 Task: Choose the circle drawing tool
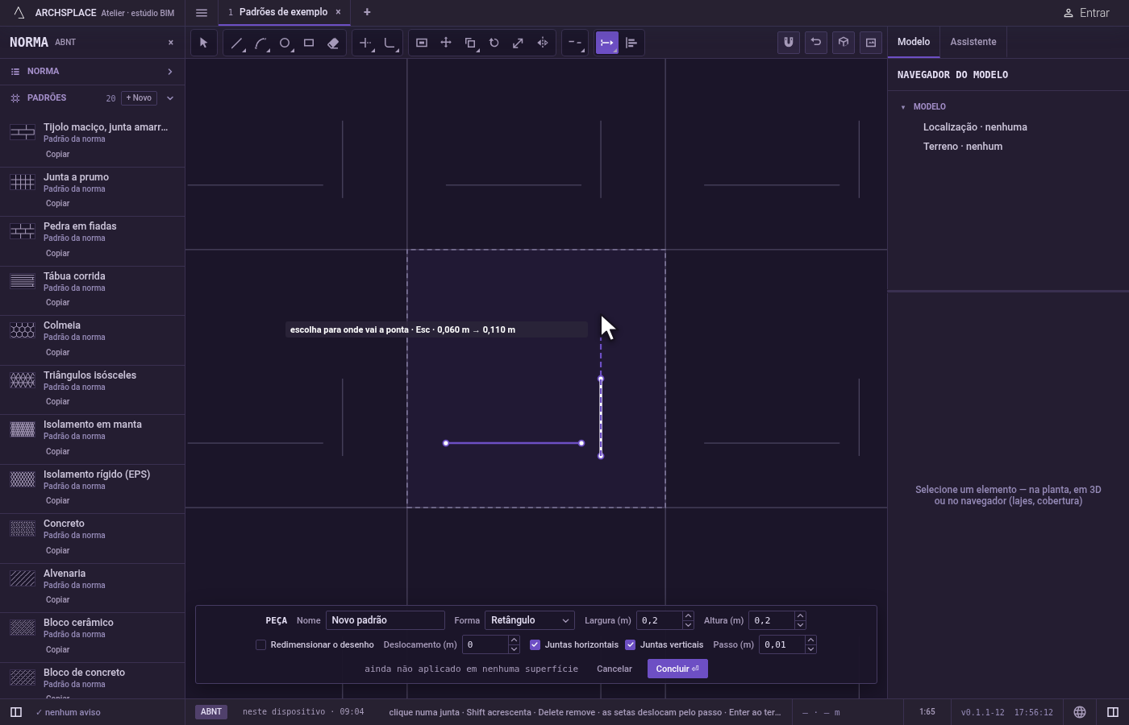(x=285, y=43)
